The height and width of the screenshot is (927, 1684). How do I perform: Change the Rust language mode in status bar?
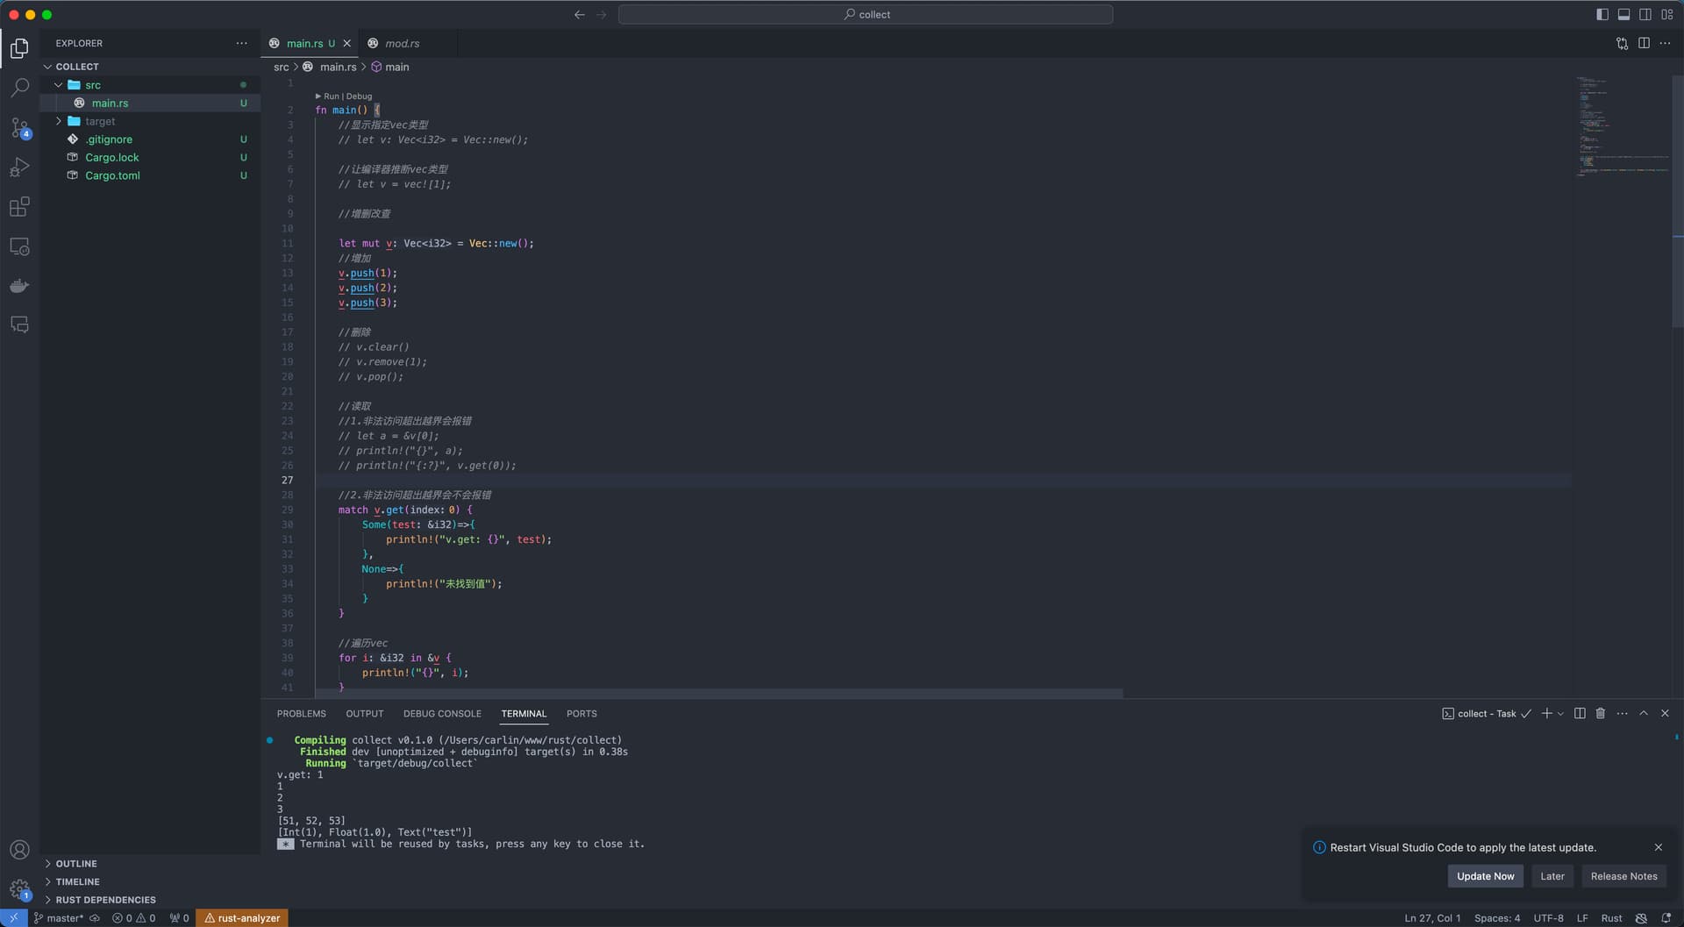1611,918
